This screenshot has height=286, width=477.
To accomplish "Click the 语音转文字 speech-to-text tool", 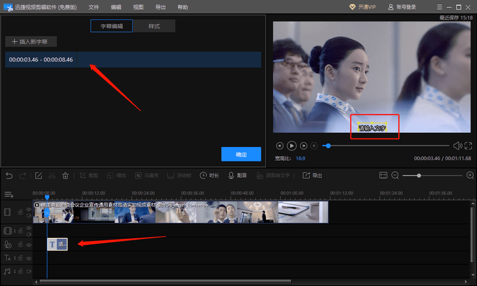I will click(273, 175).
